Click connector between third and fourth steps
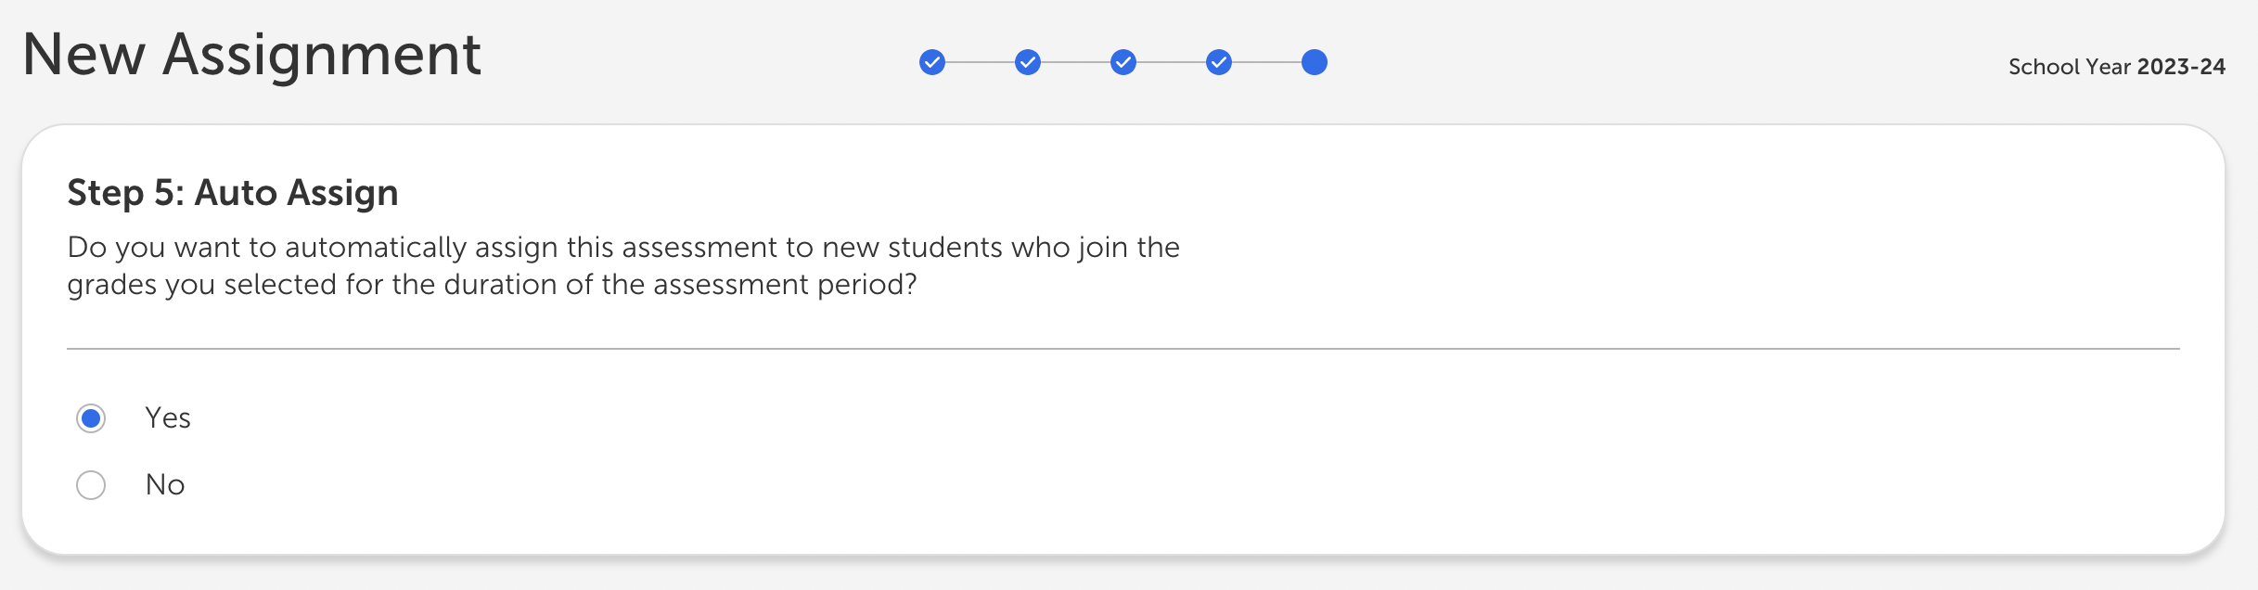This screenshot has height=590, width=2258. point(1171,62)
